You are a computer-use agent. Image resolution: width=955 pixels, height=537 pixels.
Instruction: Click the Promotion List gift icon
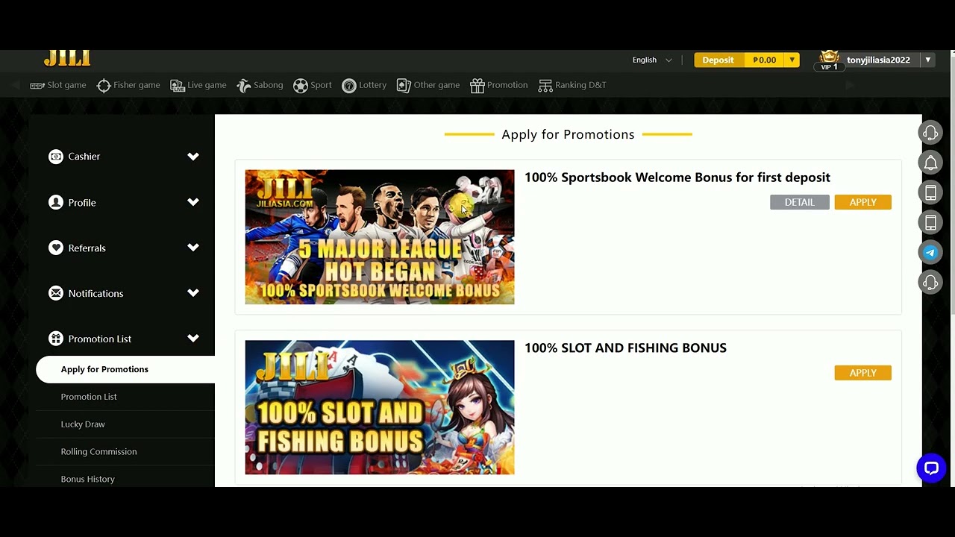(x=56, y=339)
